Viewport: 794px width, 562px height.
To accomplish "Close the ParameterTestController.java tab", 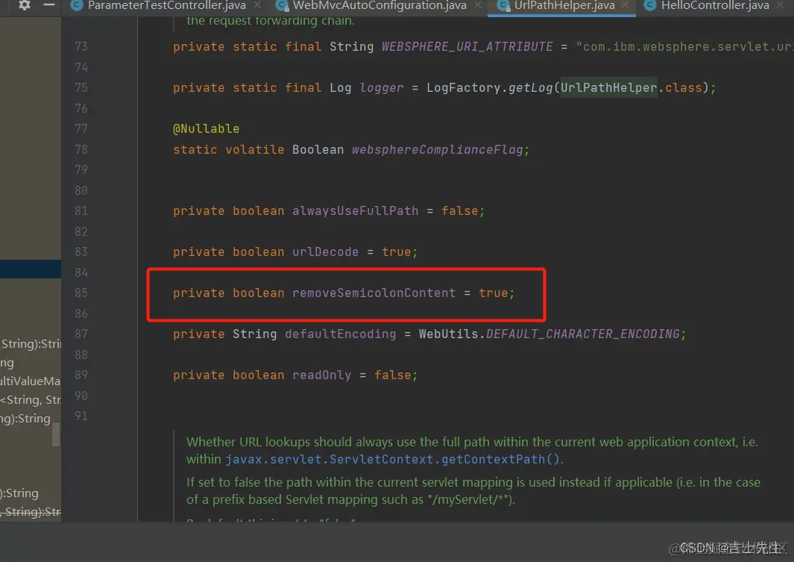I will point(257,5).
